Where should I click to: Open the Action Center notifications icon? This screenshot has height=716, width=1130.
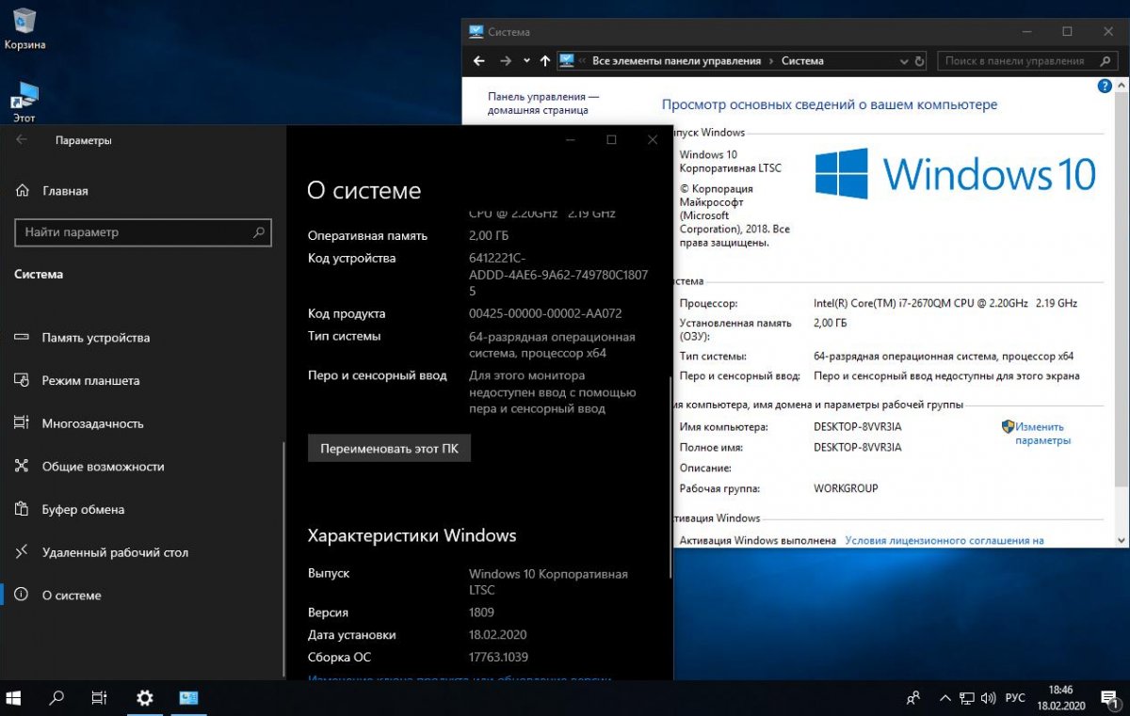click(1108, 698)
